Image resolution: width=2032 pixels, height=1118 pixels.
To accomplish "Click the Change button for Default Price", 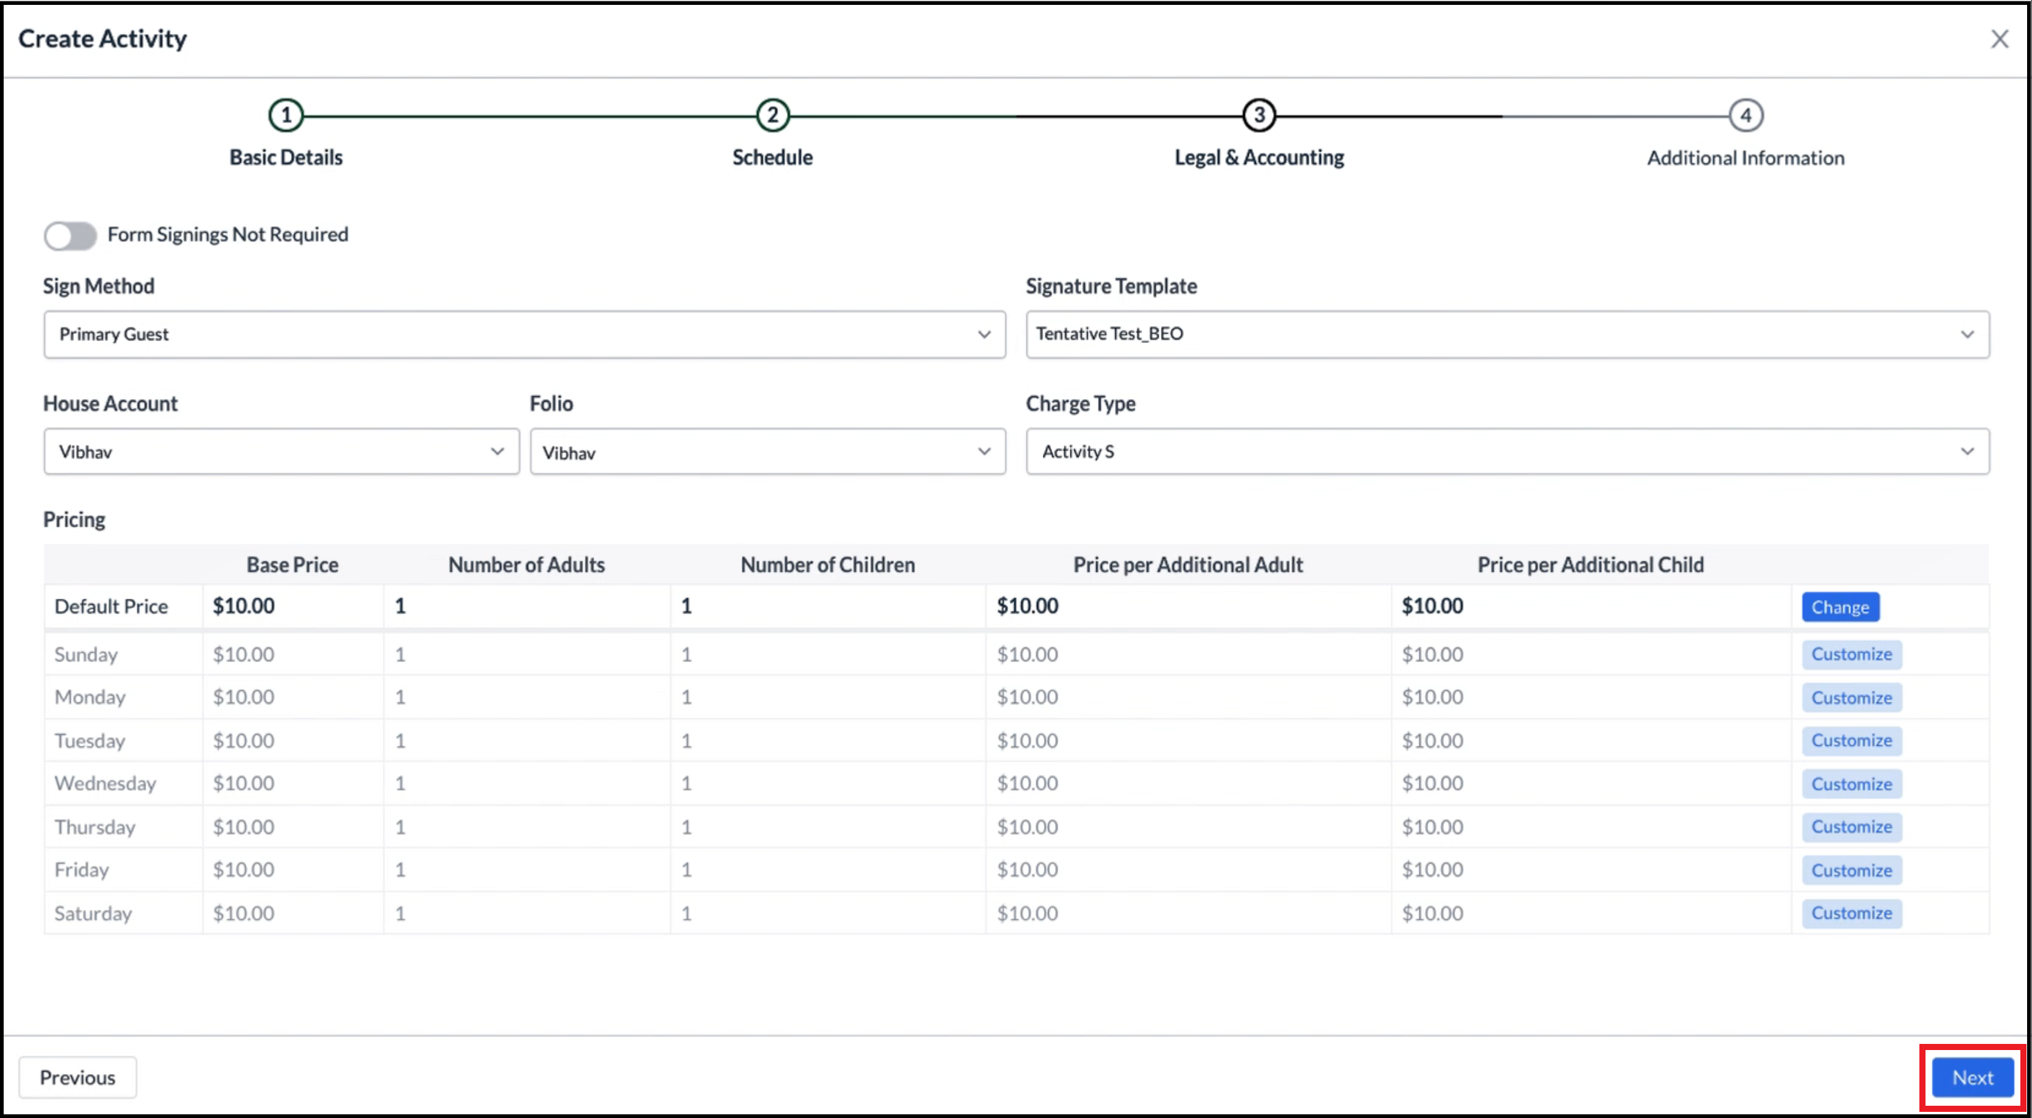I will coord(1841,606).
